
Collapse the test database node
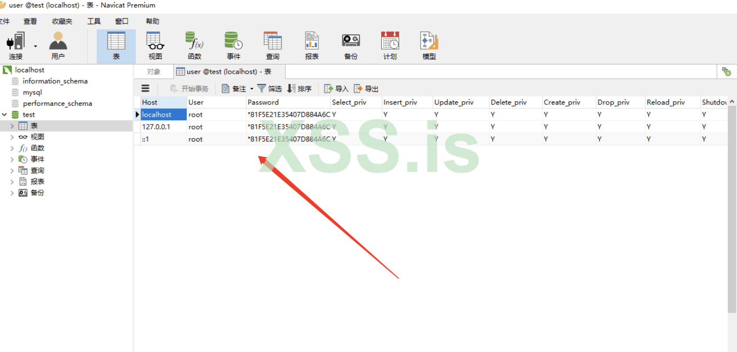pyautogui.click(x=5, y=115)
